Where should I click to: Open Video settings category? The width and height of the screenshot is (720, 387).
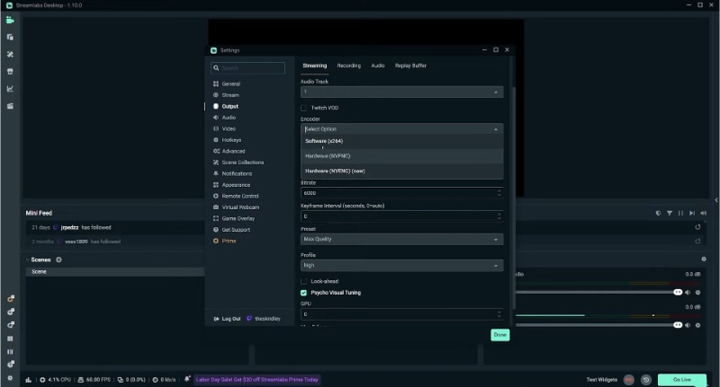pyautogui.click(x=229, y=128)
